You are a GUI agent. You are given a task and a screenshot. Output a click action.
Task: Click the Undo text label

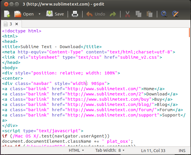coord(100,14)
